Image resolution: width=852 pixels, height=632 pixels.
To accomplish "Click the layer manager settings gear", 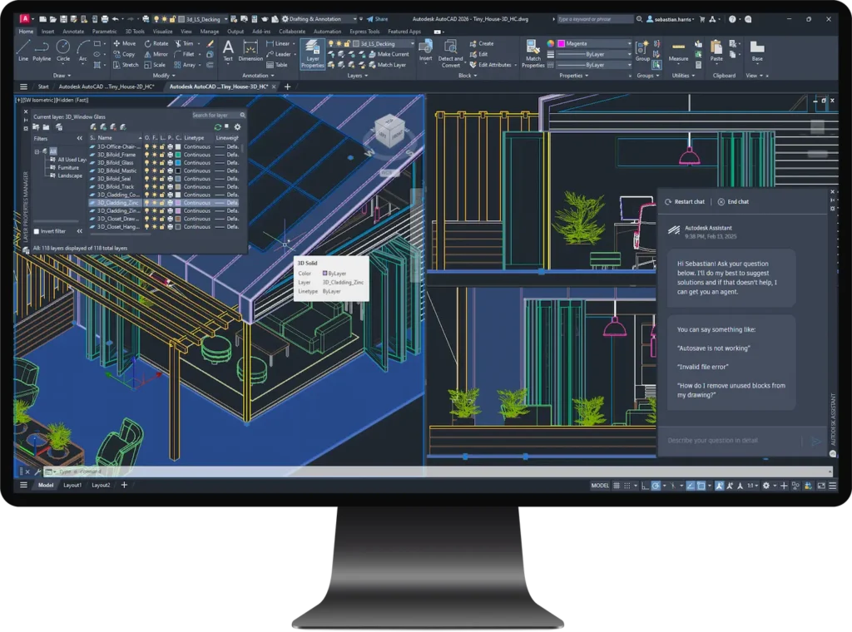I will [x=237, y=126].
